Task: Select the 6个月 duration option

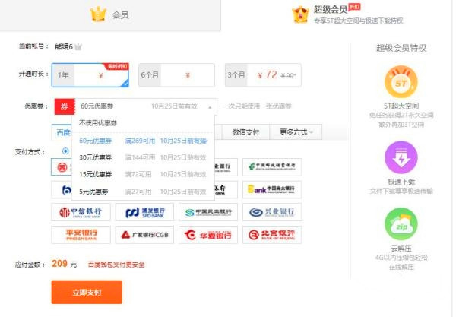Action: [x=176, y=75]
